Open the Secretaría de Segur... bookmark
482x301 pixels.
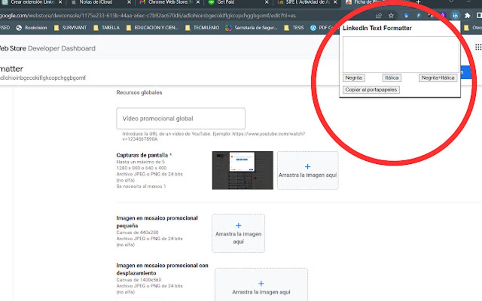(x=251, y=28)
